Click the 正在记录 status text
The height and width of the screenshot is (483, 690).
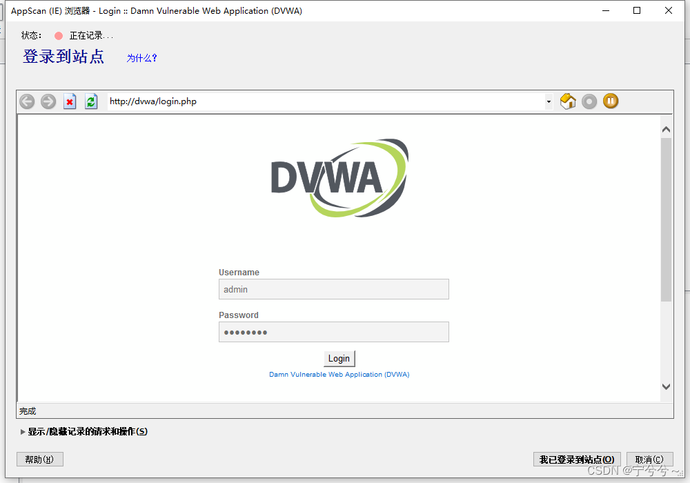pyautogui.click(x=91, y=36)
